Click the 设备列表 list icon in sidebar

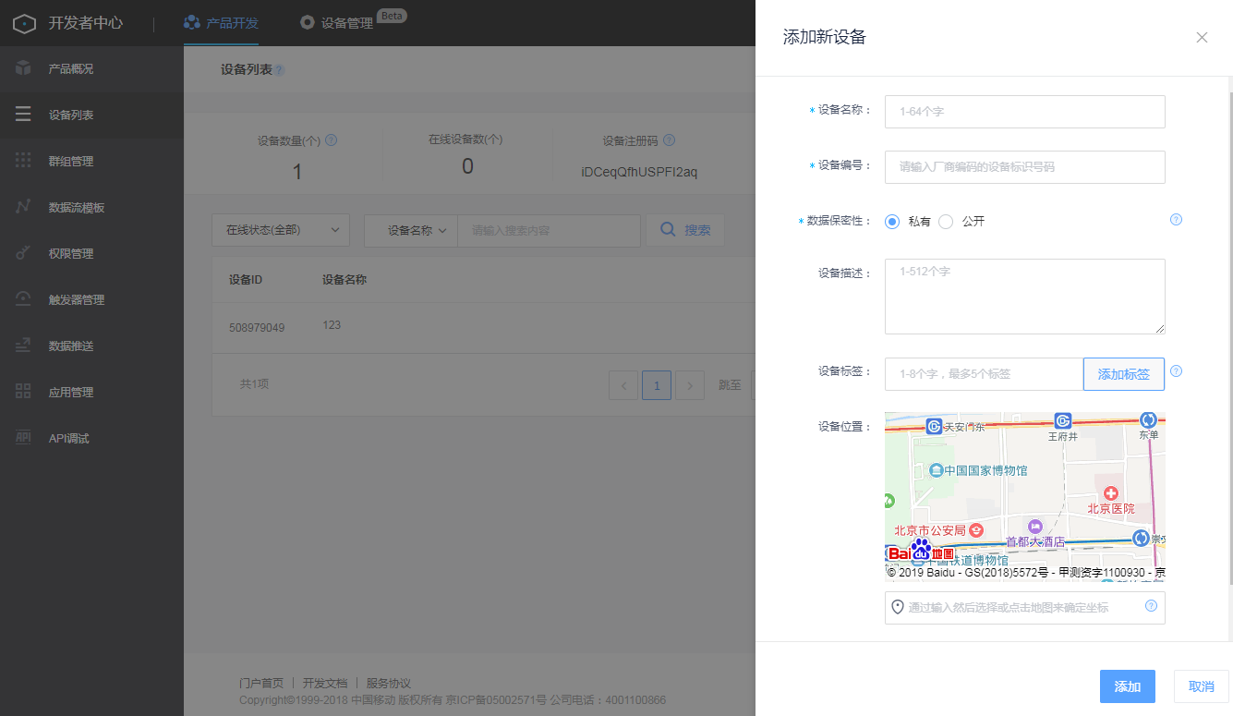[x=23, y=115]
